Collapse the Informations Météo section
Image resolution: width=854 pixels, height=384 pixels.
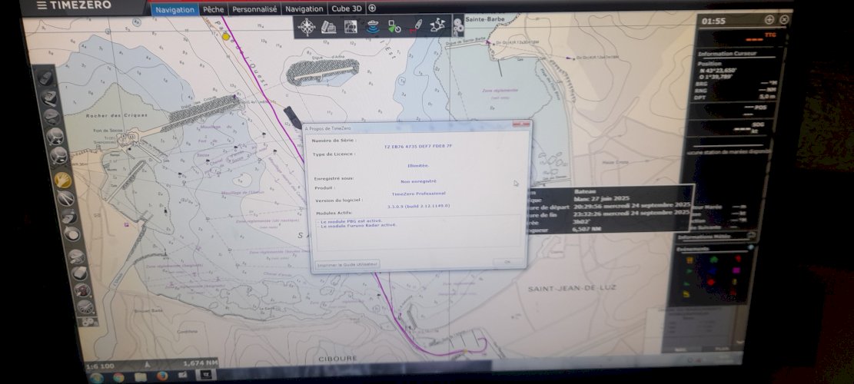tap(752, 235)
